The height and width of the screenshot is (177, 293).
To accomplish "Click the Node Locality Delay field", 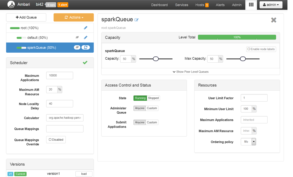I will pyautogui.click(x=60, y=104).
